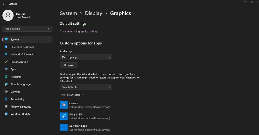259x135 pixels.
Task: Click the Accessibility figure icon
Action: 6,99
